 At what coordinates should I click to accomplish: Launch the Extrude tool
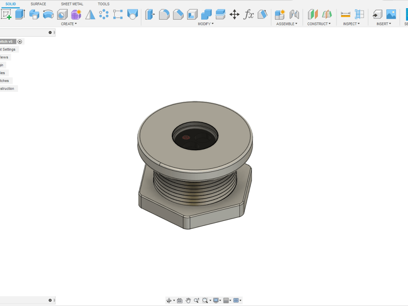pos(20,14)
